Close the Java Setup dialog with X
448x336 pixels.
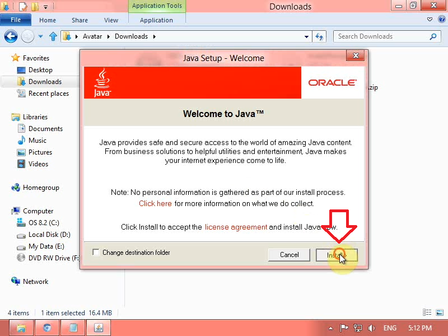[356, 55]
